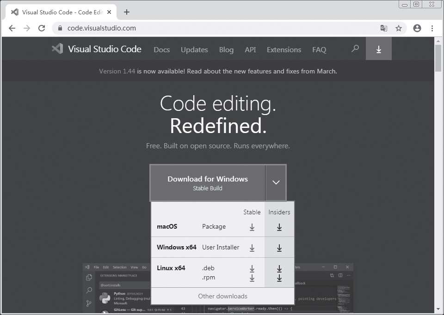Click the page vertical scrollbar thumb
Viewport: 444px width, 315px height.
438,58
